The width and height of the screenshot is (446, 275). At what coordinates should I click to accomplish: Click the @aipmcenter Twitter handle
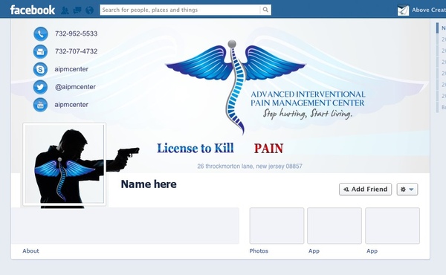pyautogui.click(x=75, y=87)
